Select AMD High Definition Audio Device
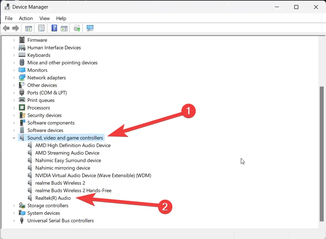 73,145
